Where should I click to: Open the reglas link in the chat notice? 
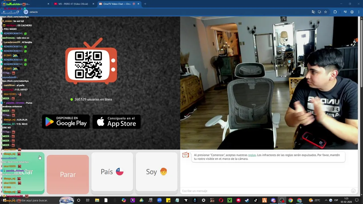[252, 155]
